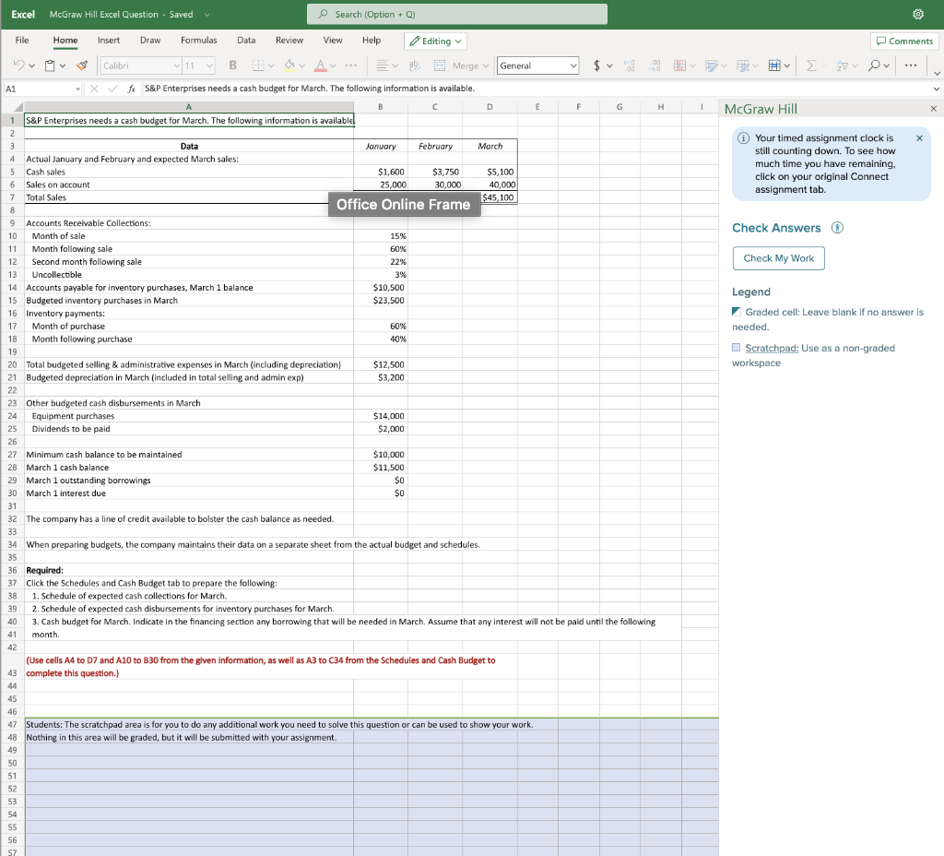Image resolution: width=944 pixels, height=856 pixels.
Task: Open the settings gear icon
Action: pos(919,15)
